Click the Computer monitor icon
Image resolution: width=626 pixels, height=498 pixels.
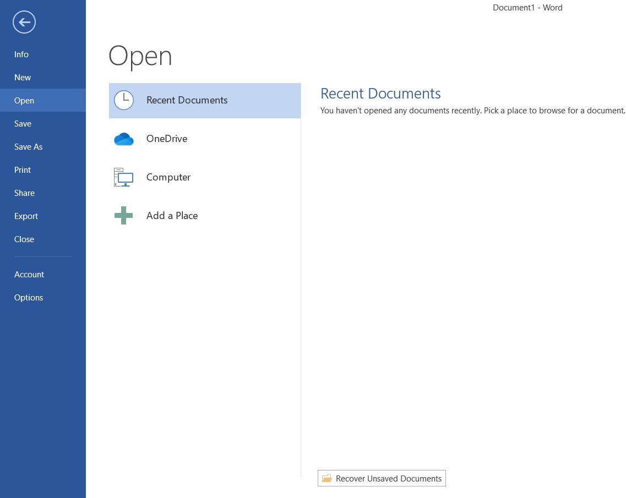point(124,177)
